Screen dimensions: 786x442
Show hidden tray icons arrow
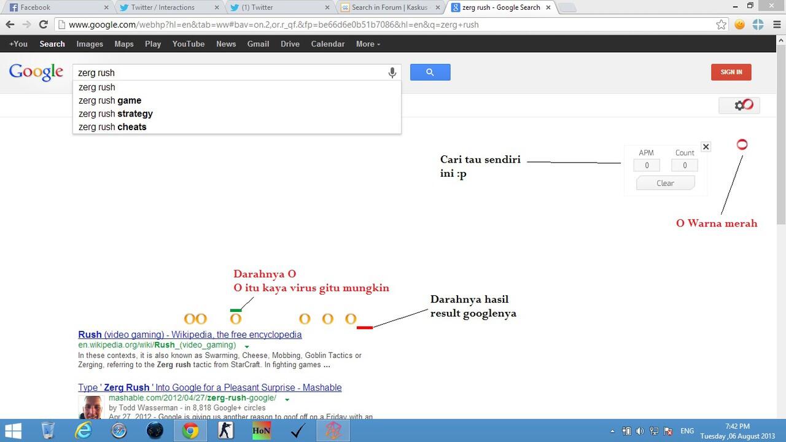coord(612,431)
